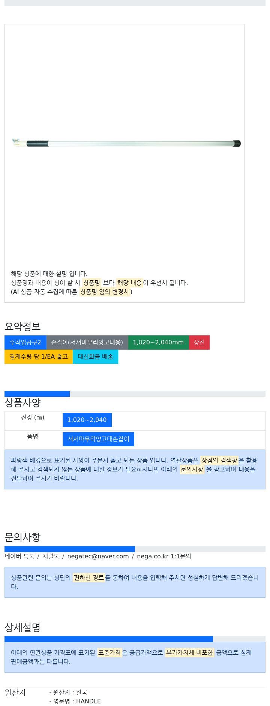This screenshot has height=706, width=270.
Task: Open nega.co.kr 1:1문의 link
Action: [x=164, y=556]
